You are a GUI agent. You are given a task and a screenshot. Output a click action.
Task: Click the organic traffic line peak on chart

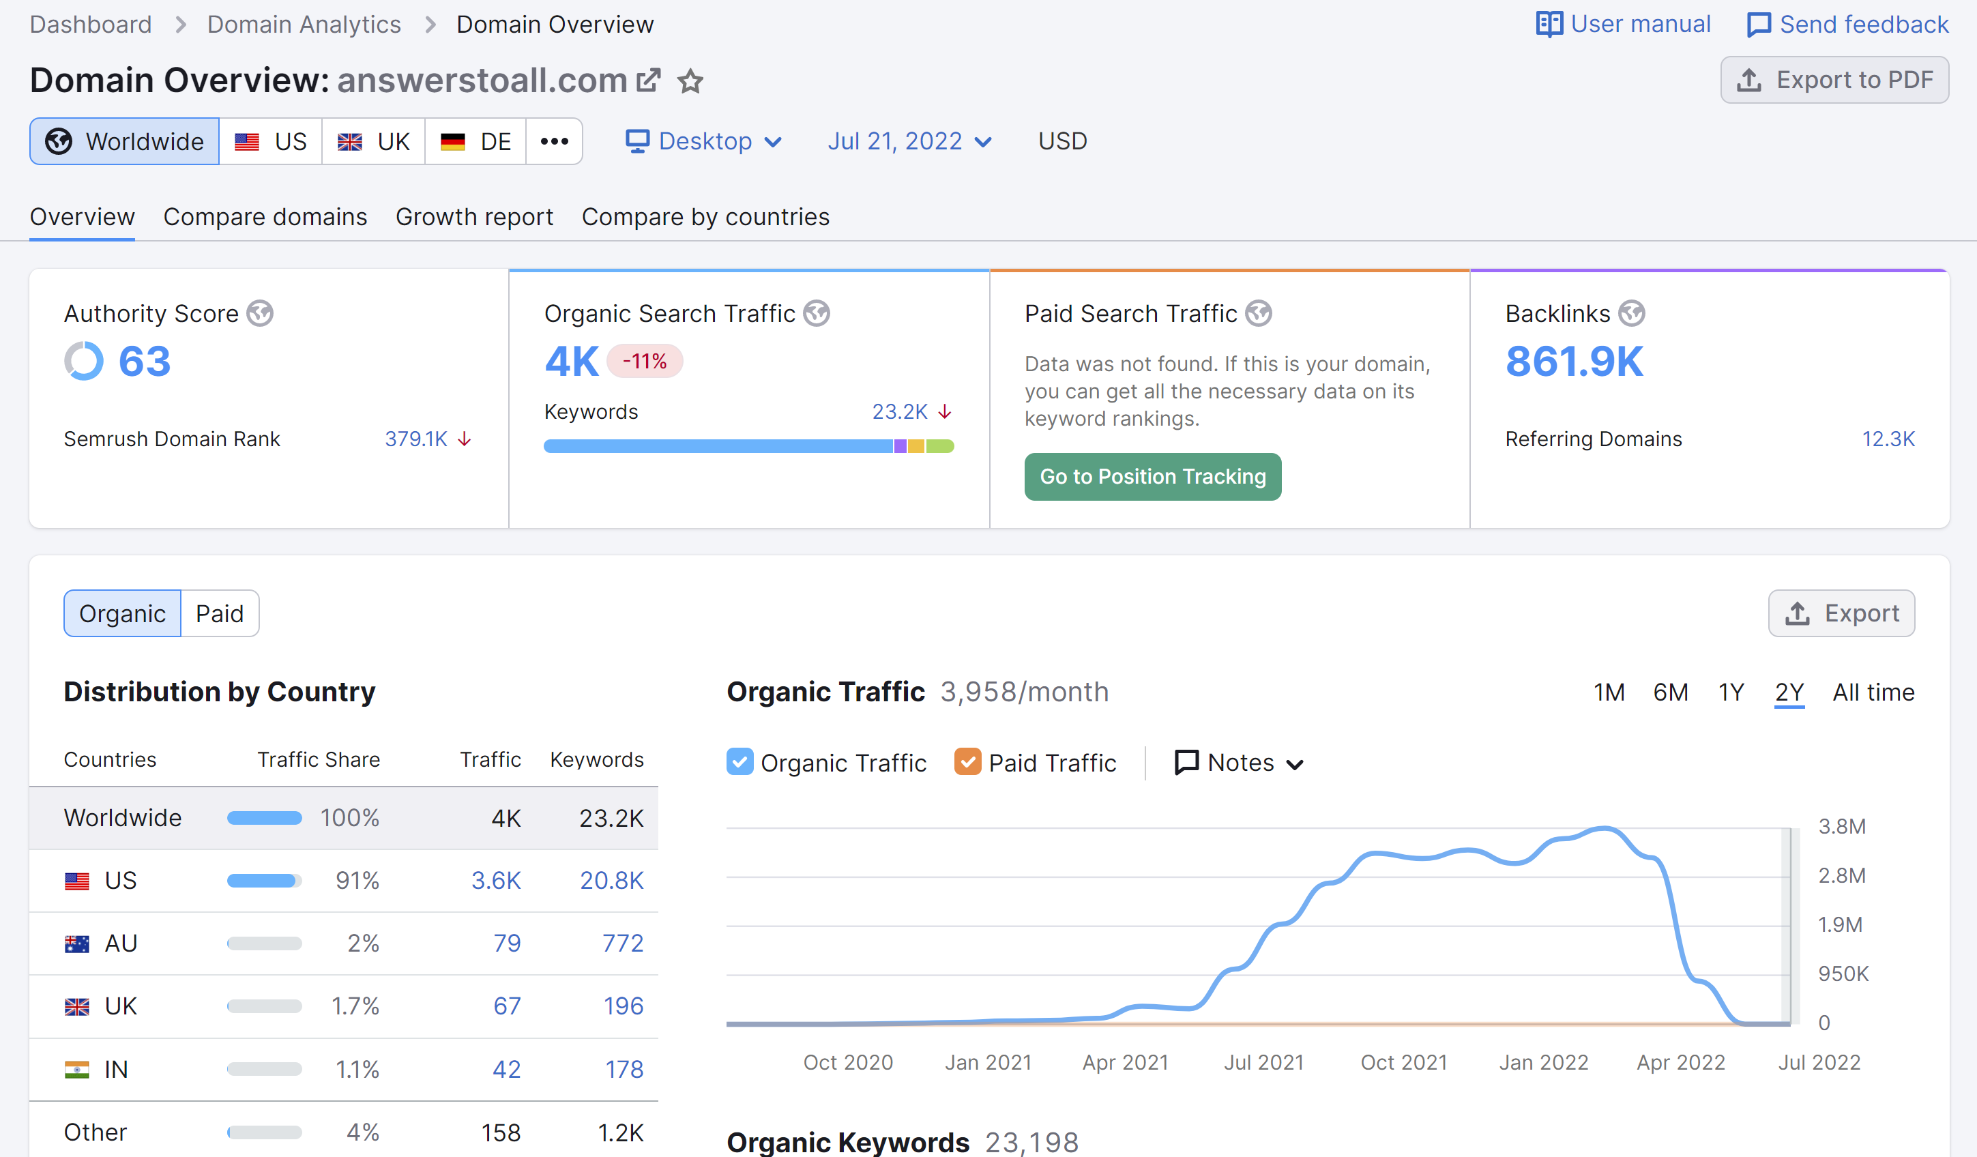[1605, 828]
